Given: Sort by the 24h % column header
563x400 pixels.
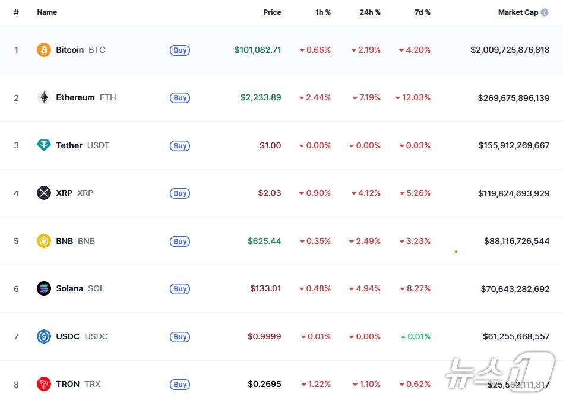Looking at the screenshot, I should [x=369, y=12].
